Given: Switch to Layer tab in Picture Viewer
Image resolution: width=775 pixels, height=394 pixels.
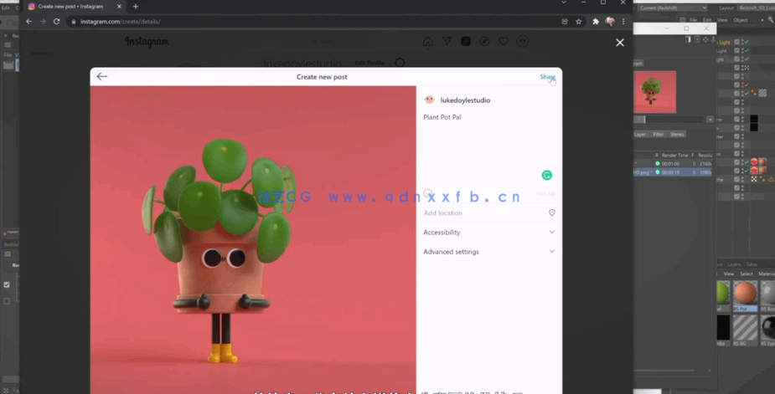Looking at the screenshot, I should 639,135.
